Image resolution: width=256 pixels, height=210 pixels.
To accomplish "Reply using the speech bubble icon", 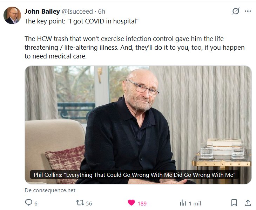I will pyautogui.click(x=28, y=203).
